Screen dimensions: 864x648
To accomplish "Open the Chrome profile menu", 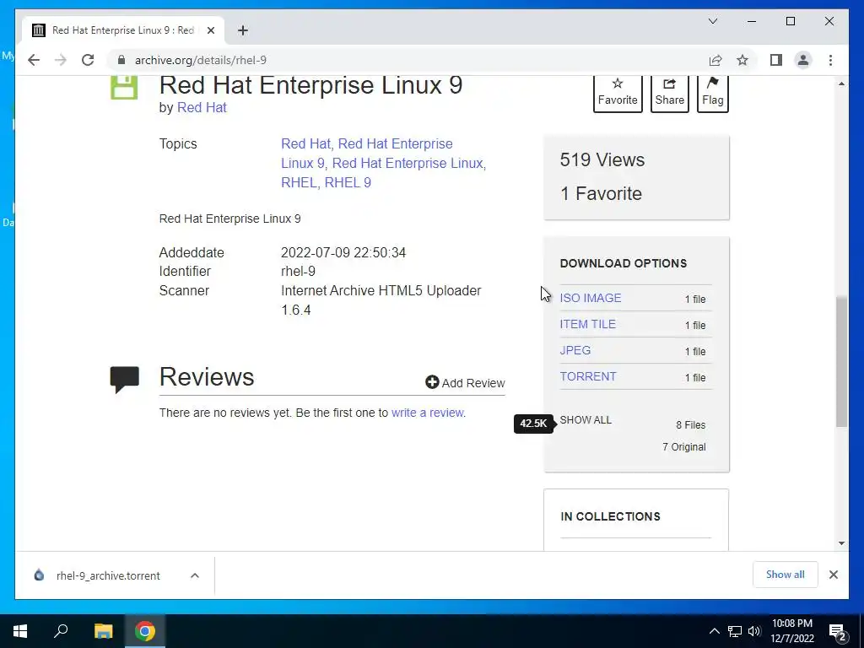I will [x=803, y=60].
